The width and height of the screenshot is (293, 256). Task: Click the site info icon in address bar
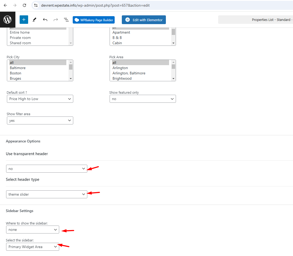36,5
